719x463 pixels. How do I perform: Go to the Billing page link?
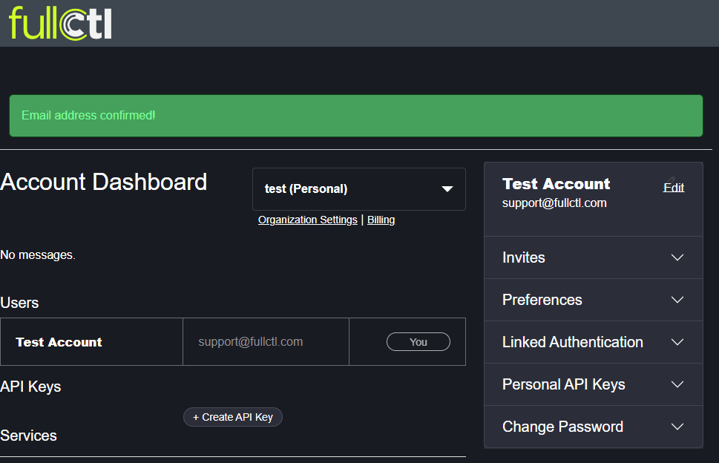pyautogui.click(x=381, y=220)
